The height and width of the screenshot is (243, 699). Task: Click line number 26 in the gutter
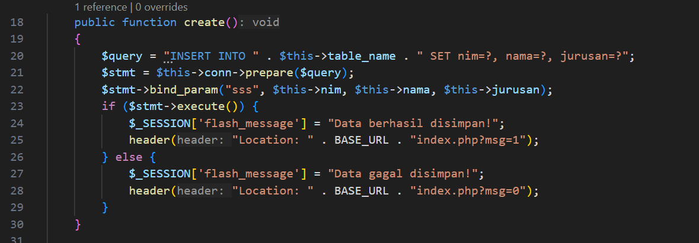click(17, 157)
